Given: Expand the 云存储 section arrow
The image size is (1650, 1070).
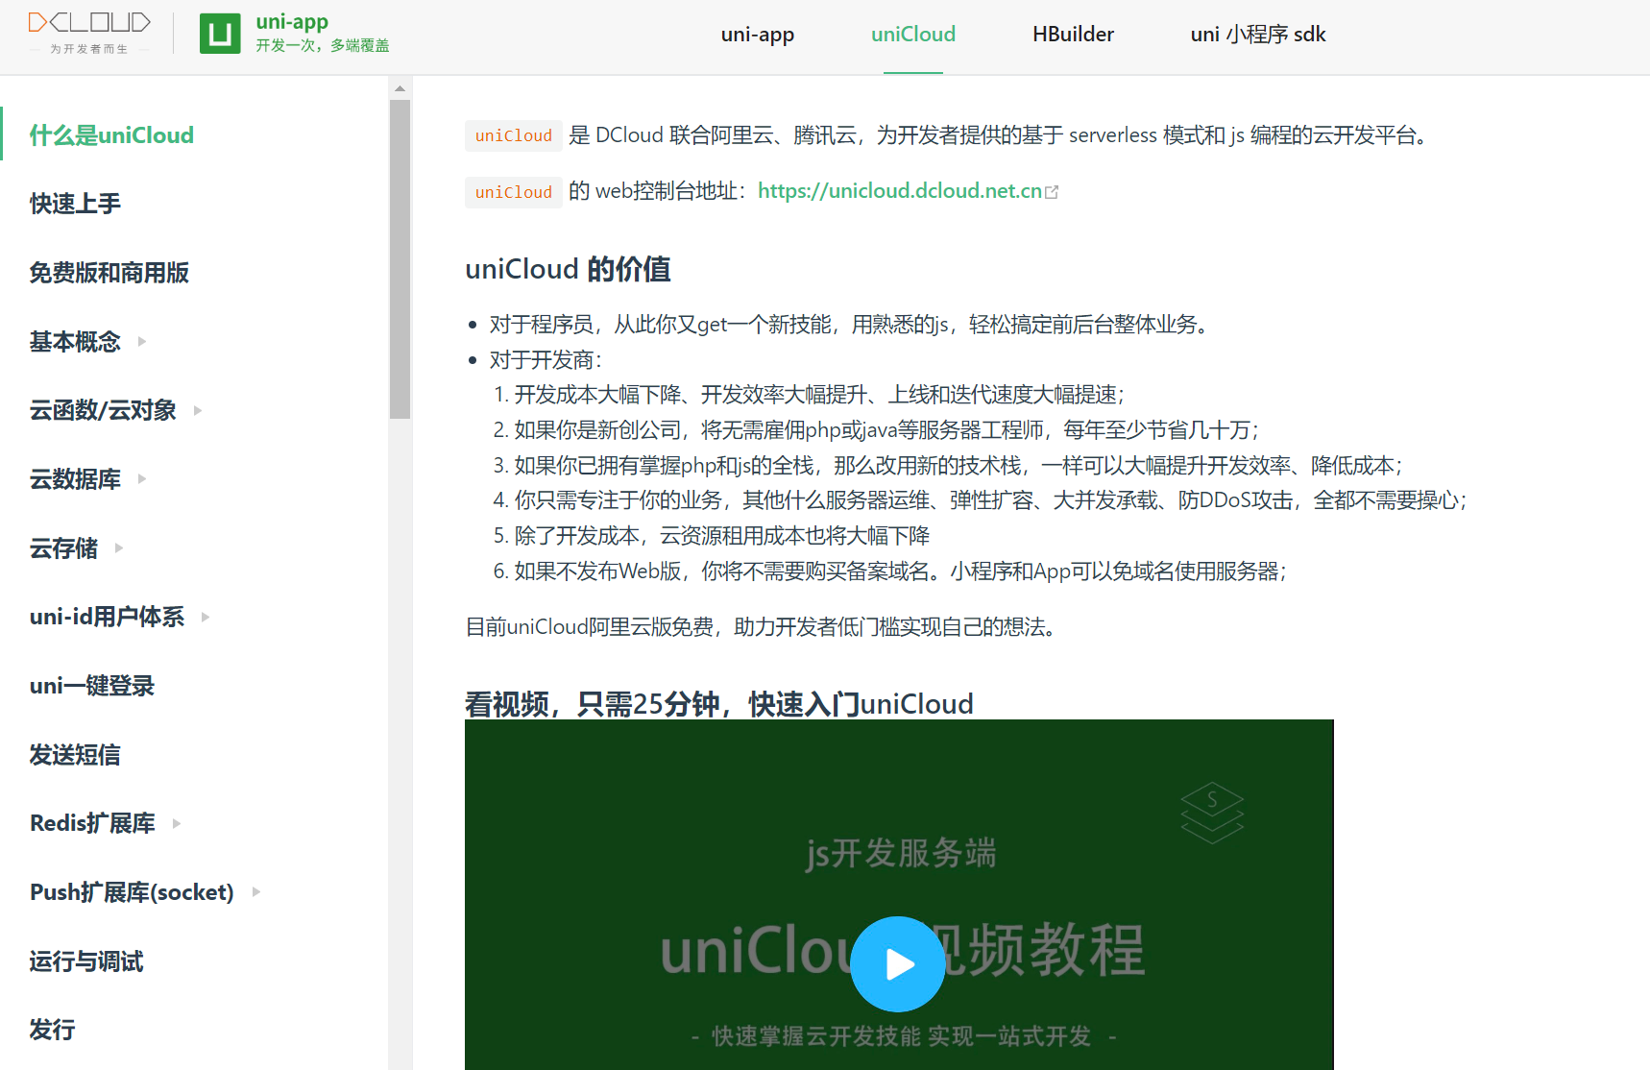Looking at the screenshot, I should [119, 547].
